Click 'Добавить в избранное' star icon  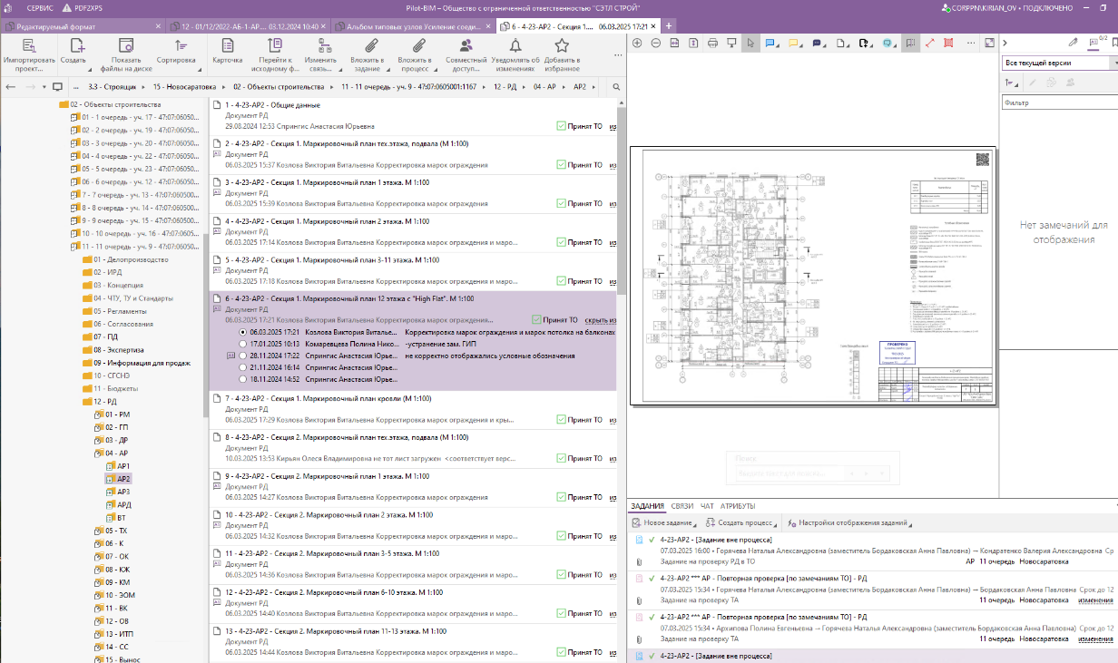tap(562, 46)
